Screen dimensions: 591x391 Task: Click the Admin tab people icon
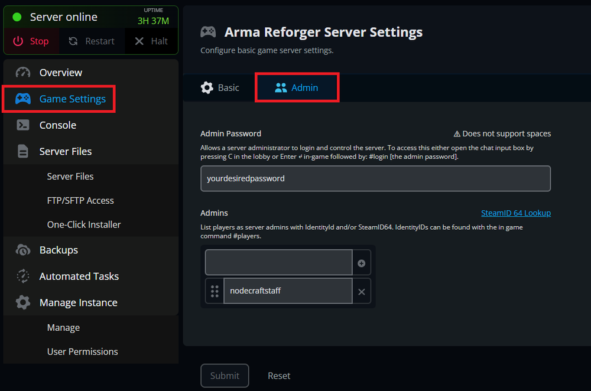(x=281, y=88)
